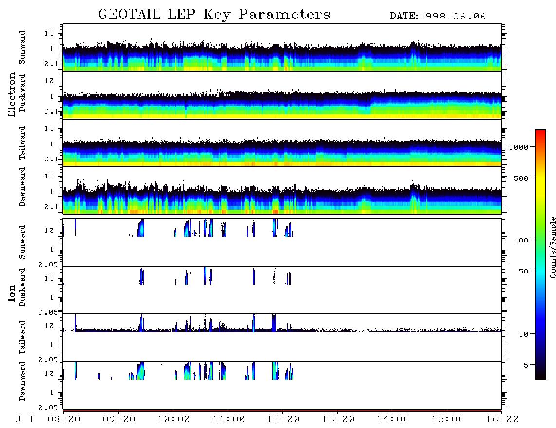This screenshot has width=556, height=428.
Task: Click the Ion group axis label
Action: pos(12,293)
